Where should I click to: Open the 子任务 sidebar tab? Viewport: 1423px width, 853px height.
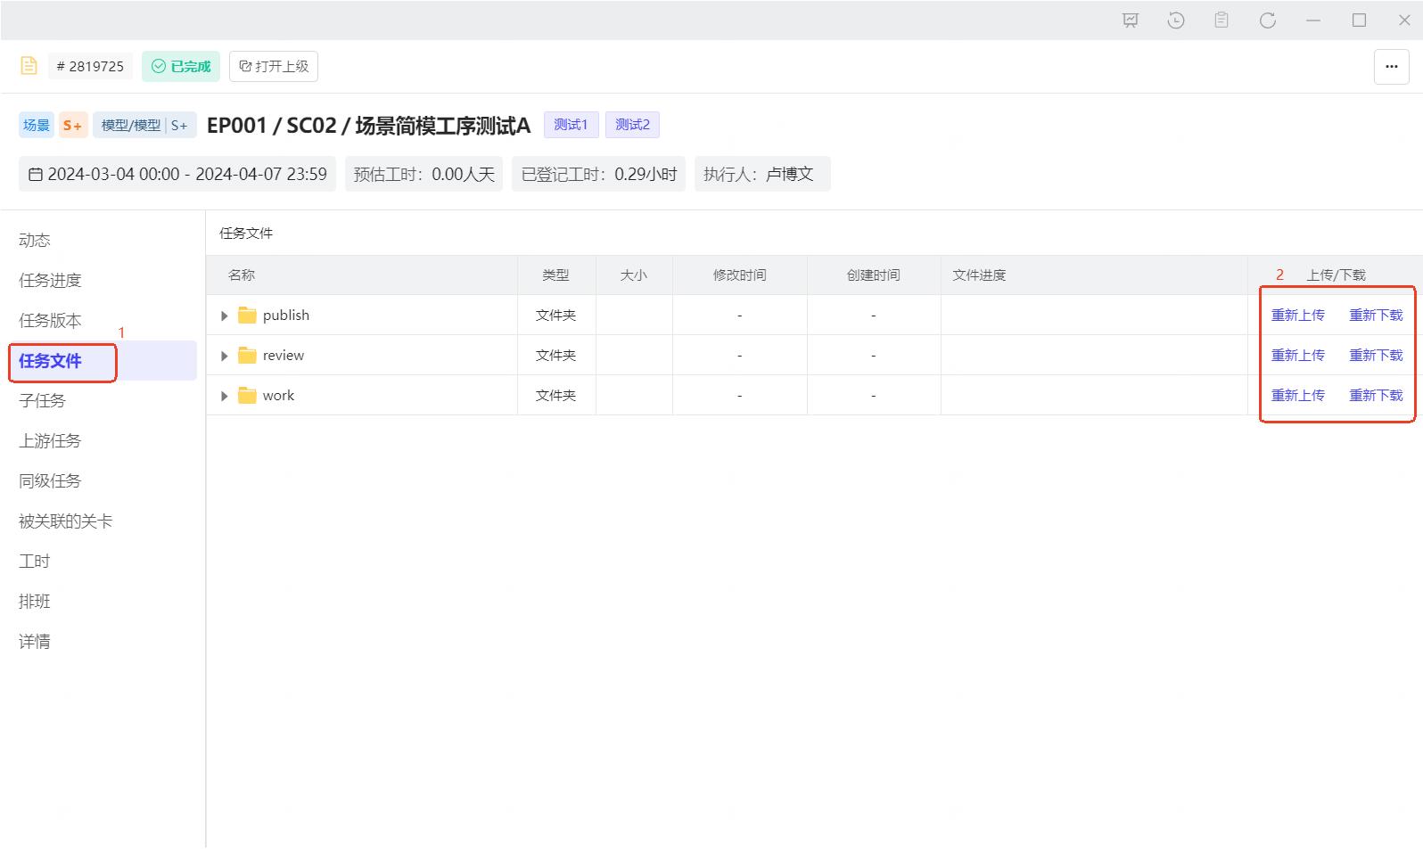(x=42, y=401)
